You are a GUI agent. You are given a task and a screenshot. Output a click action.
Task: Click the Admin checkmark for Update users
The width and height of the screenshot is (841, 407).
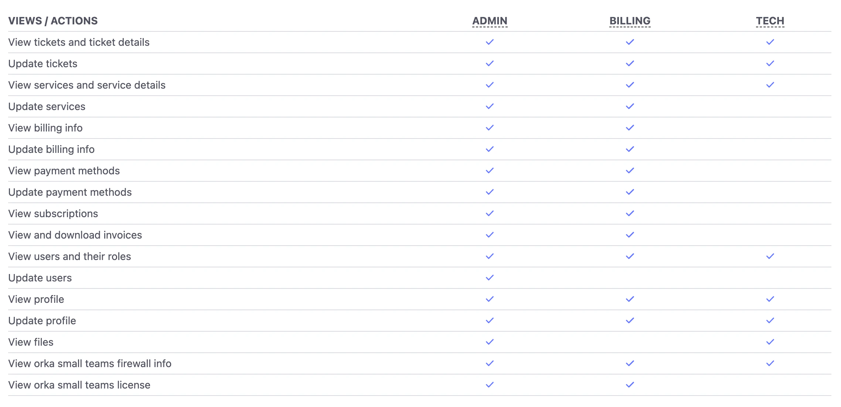(490, 278)
